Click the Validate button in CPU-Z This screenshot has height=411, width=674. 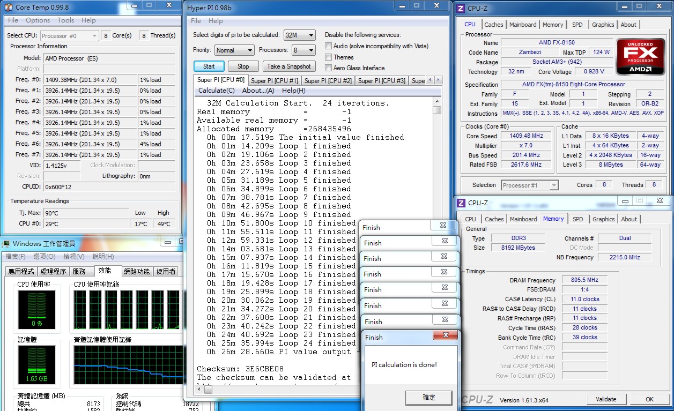606,399
